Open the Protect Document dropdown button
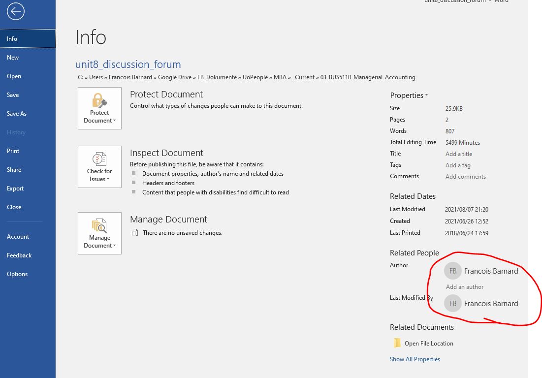 [x=99, y=108]
